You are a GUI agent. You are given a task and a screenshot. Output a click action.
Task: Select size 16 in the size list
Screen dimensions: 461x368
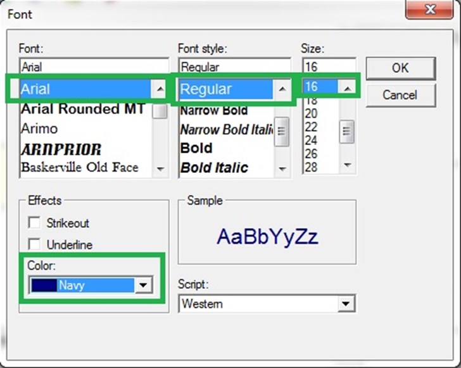click(320, 87)
